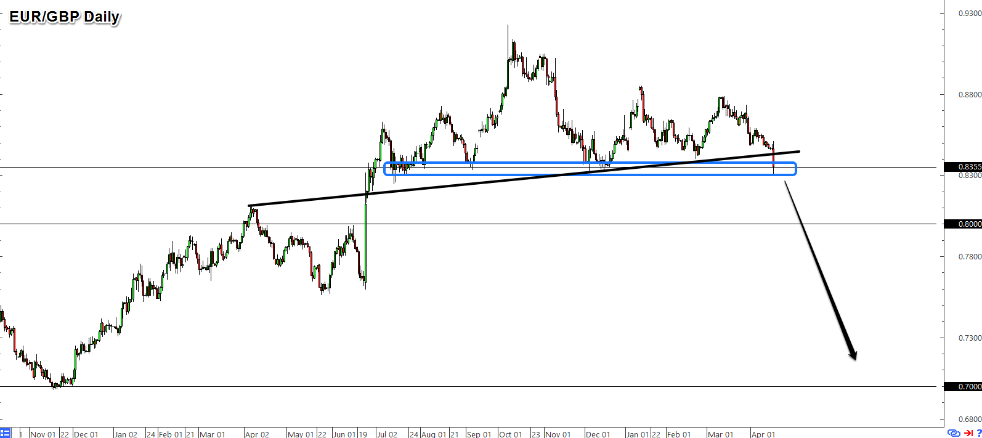This screenshot has width=982, height=438.
Task: Click the EUR/GBP Daily chart title
Action: pyautogui.click(x=64, y=17)
